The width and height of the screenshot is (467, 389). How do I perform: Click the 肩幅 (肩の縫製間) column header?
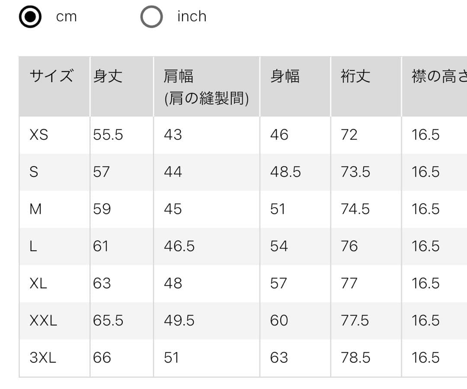tap(206, 87)
